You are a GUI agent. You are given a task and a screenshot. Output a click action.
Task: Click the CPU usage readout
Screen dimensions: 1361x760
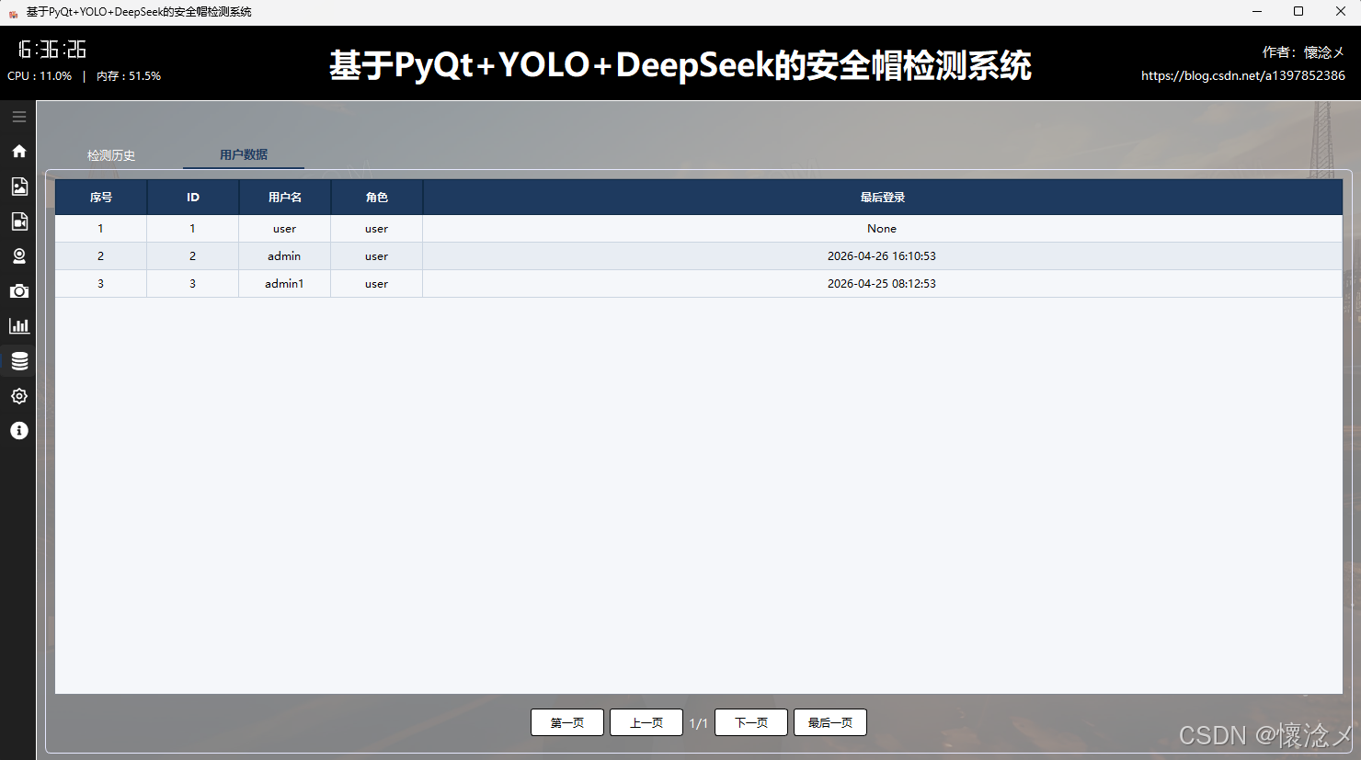point(40,76)
